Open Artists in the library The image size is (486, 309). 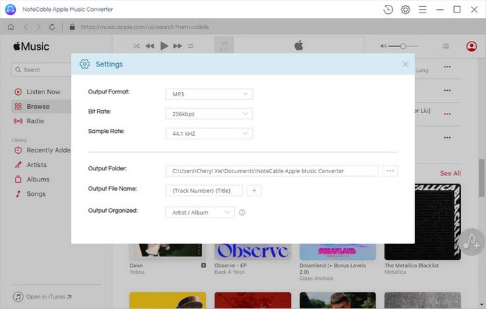31,165
